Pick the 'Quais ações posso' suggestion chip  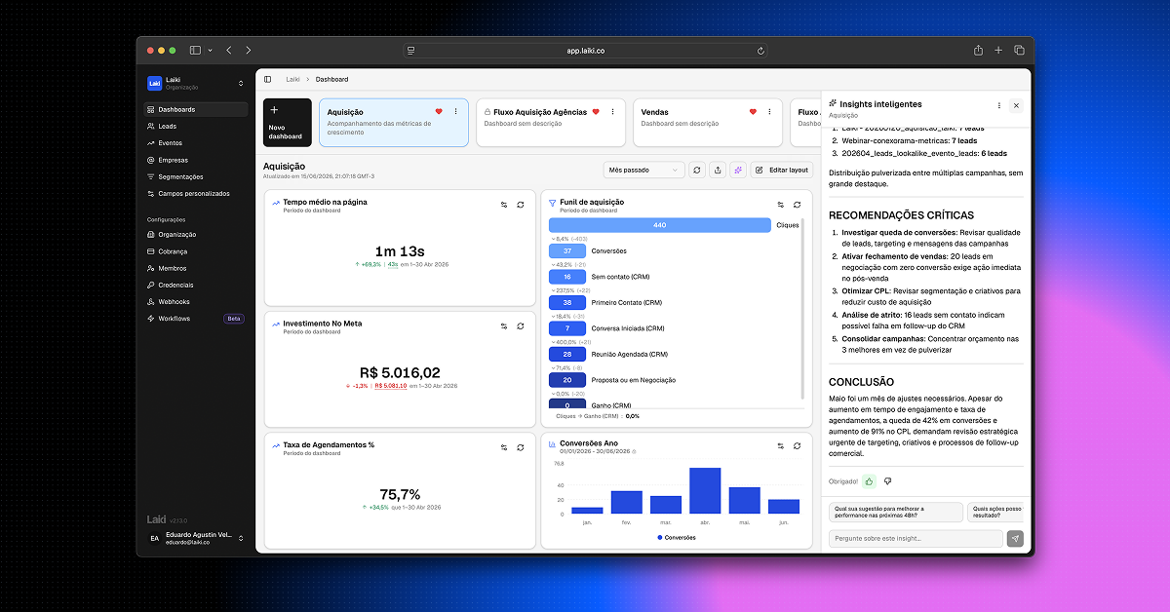point(995,513)
